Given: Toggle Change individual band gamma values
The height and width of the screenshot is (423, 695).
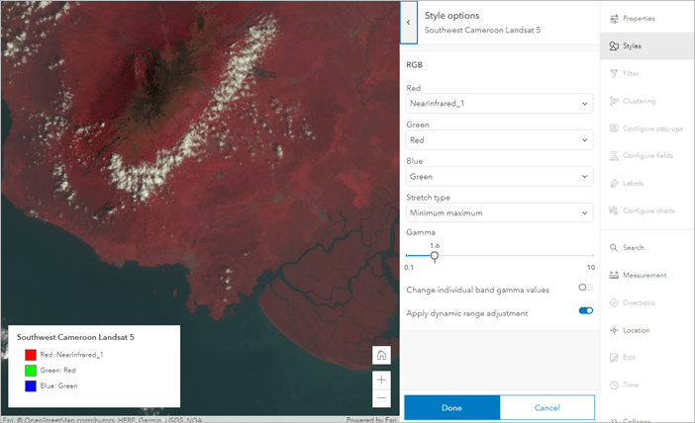Looking at the screenshot, I should click(x=585, y=288).
